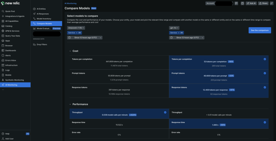Click the -90% response time badge

pyautogui.click(x=223, y=125)
